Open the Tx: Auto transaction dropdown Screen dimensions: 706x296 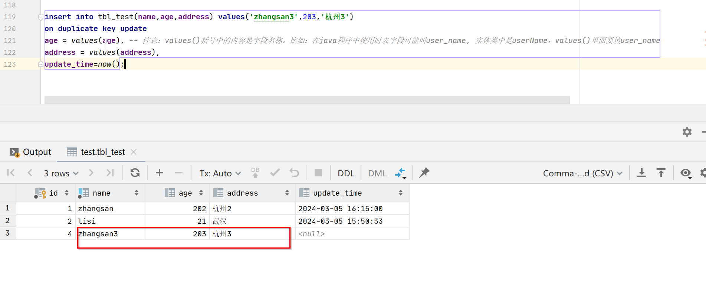(x=220, y=173)
